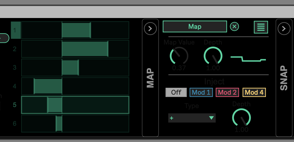Image resolution: width=294 pixels, height=142 pixels.
Task: Enable Mod 4 inject source
Action: pyautogui.click(x=254, y=92)
